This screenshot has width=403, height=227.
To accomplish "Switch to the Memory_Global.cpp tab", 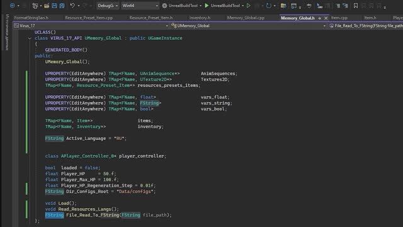I will (246, 18).
